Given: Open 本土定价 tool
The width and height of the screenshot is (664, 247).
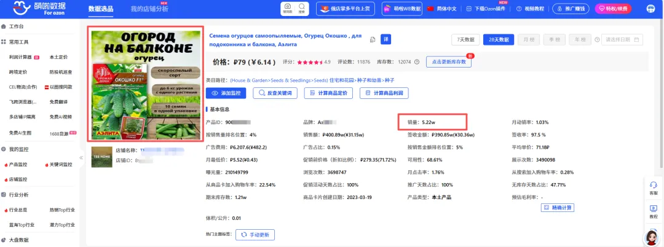Looking at the screenshot, I should (58, 57).
